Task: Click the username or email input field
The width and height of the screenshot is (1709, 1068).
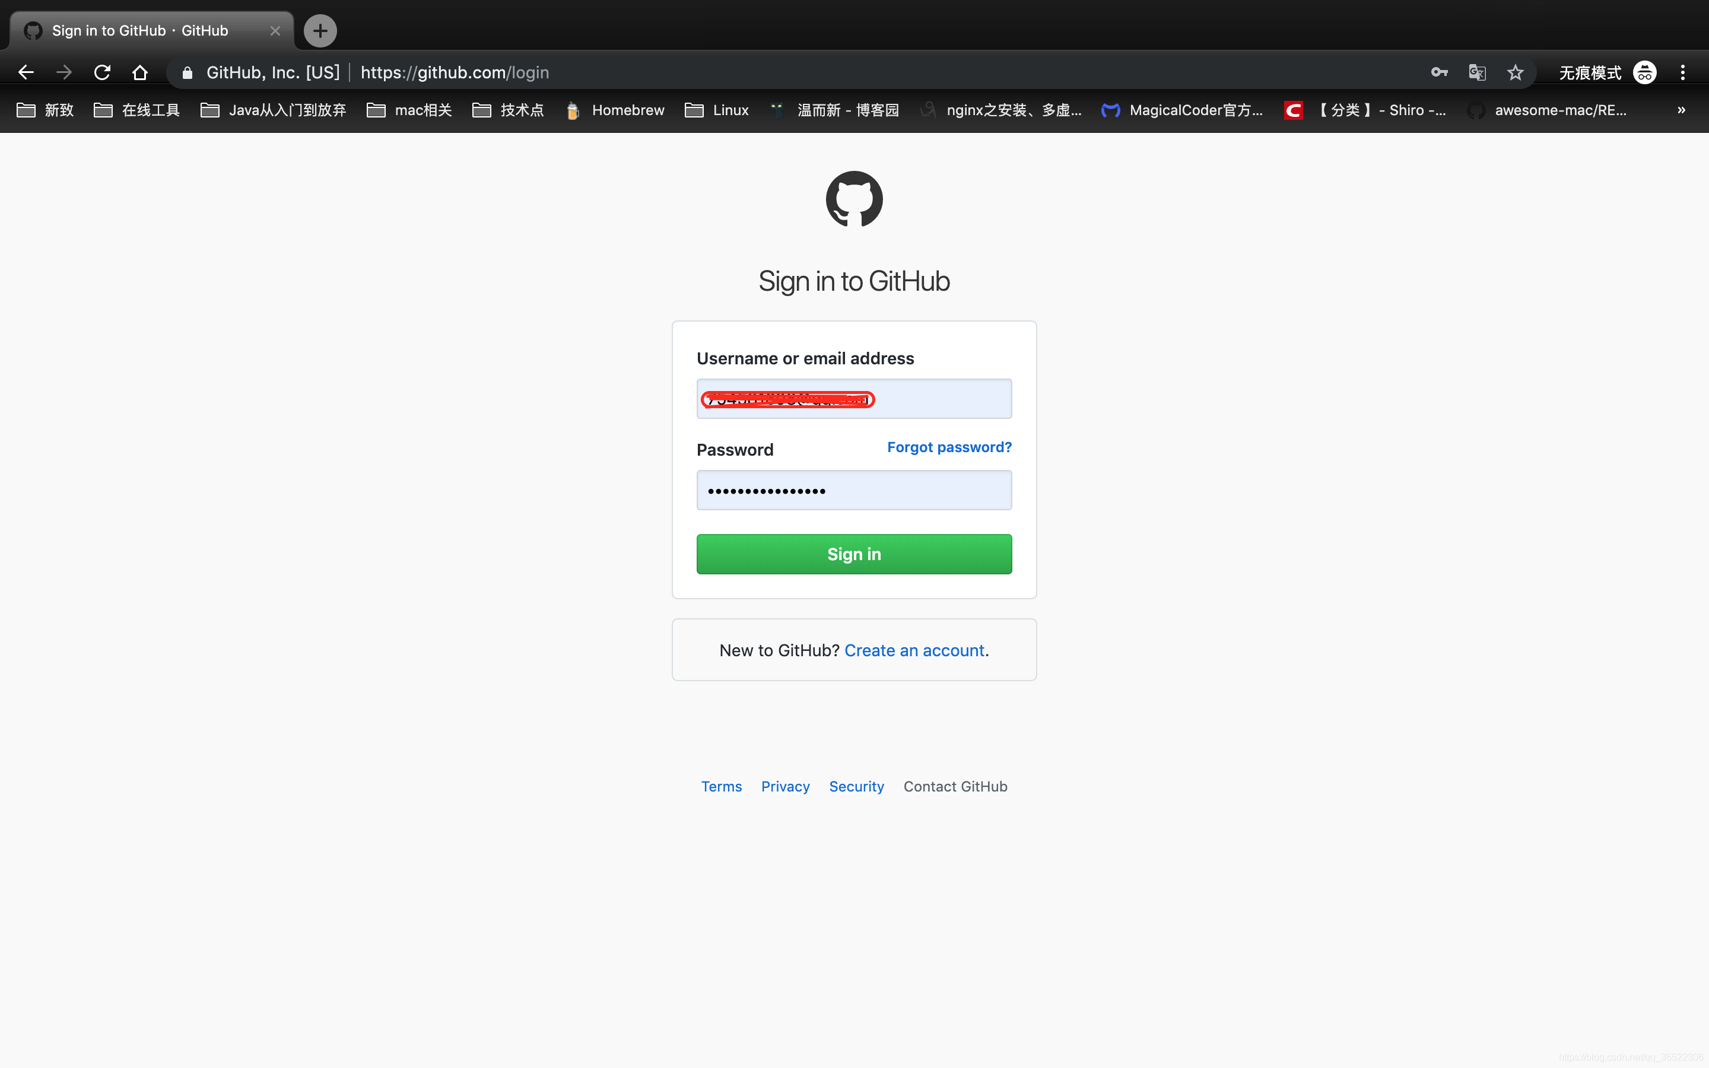Action: 854,399
